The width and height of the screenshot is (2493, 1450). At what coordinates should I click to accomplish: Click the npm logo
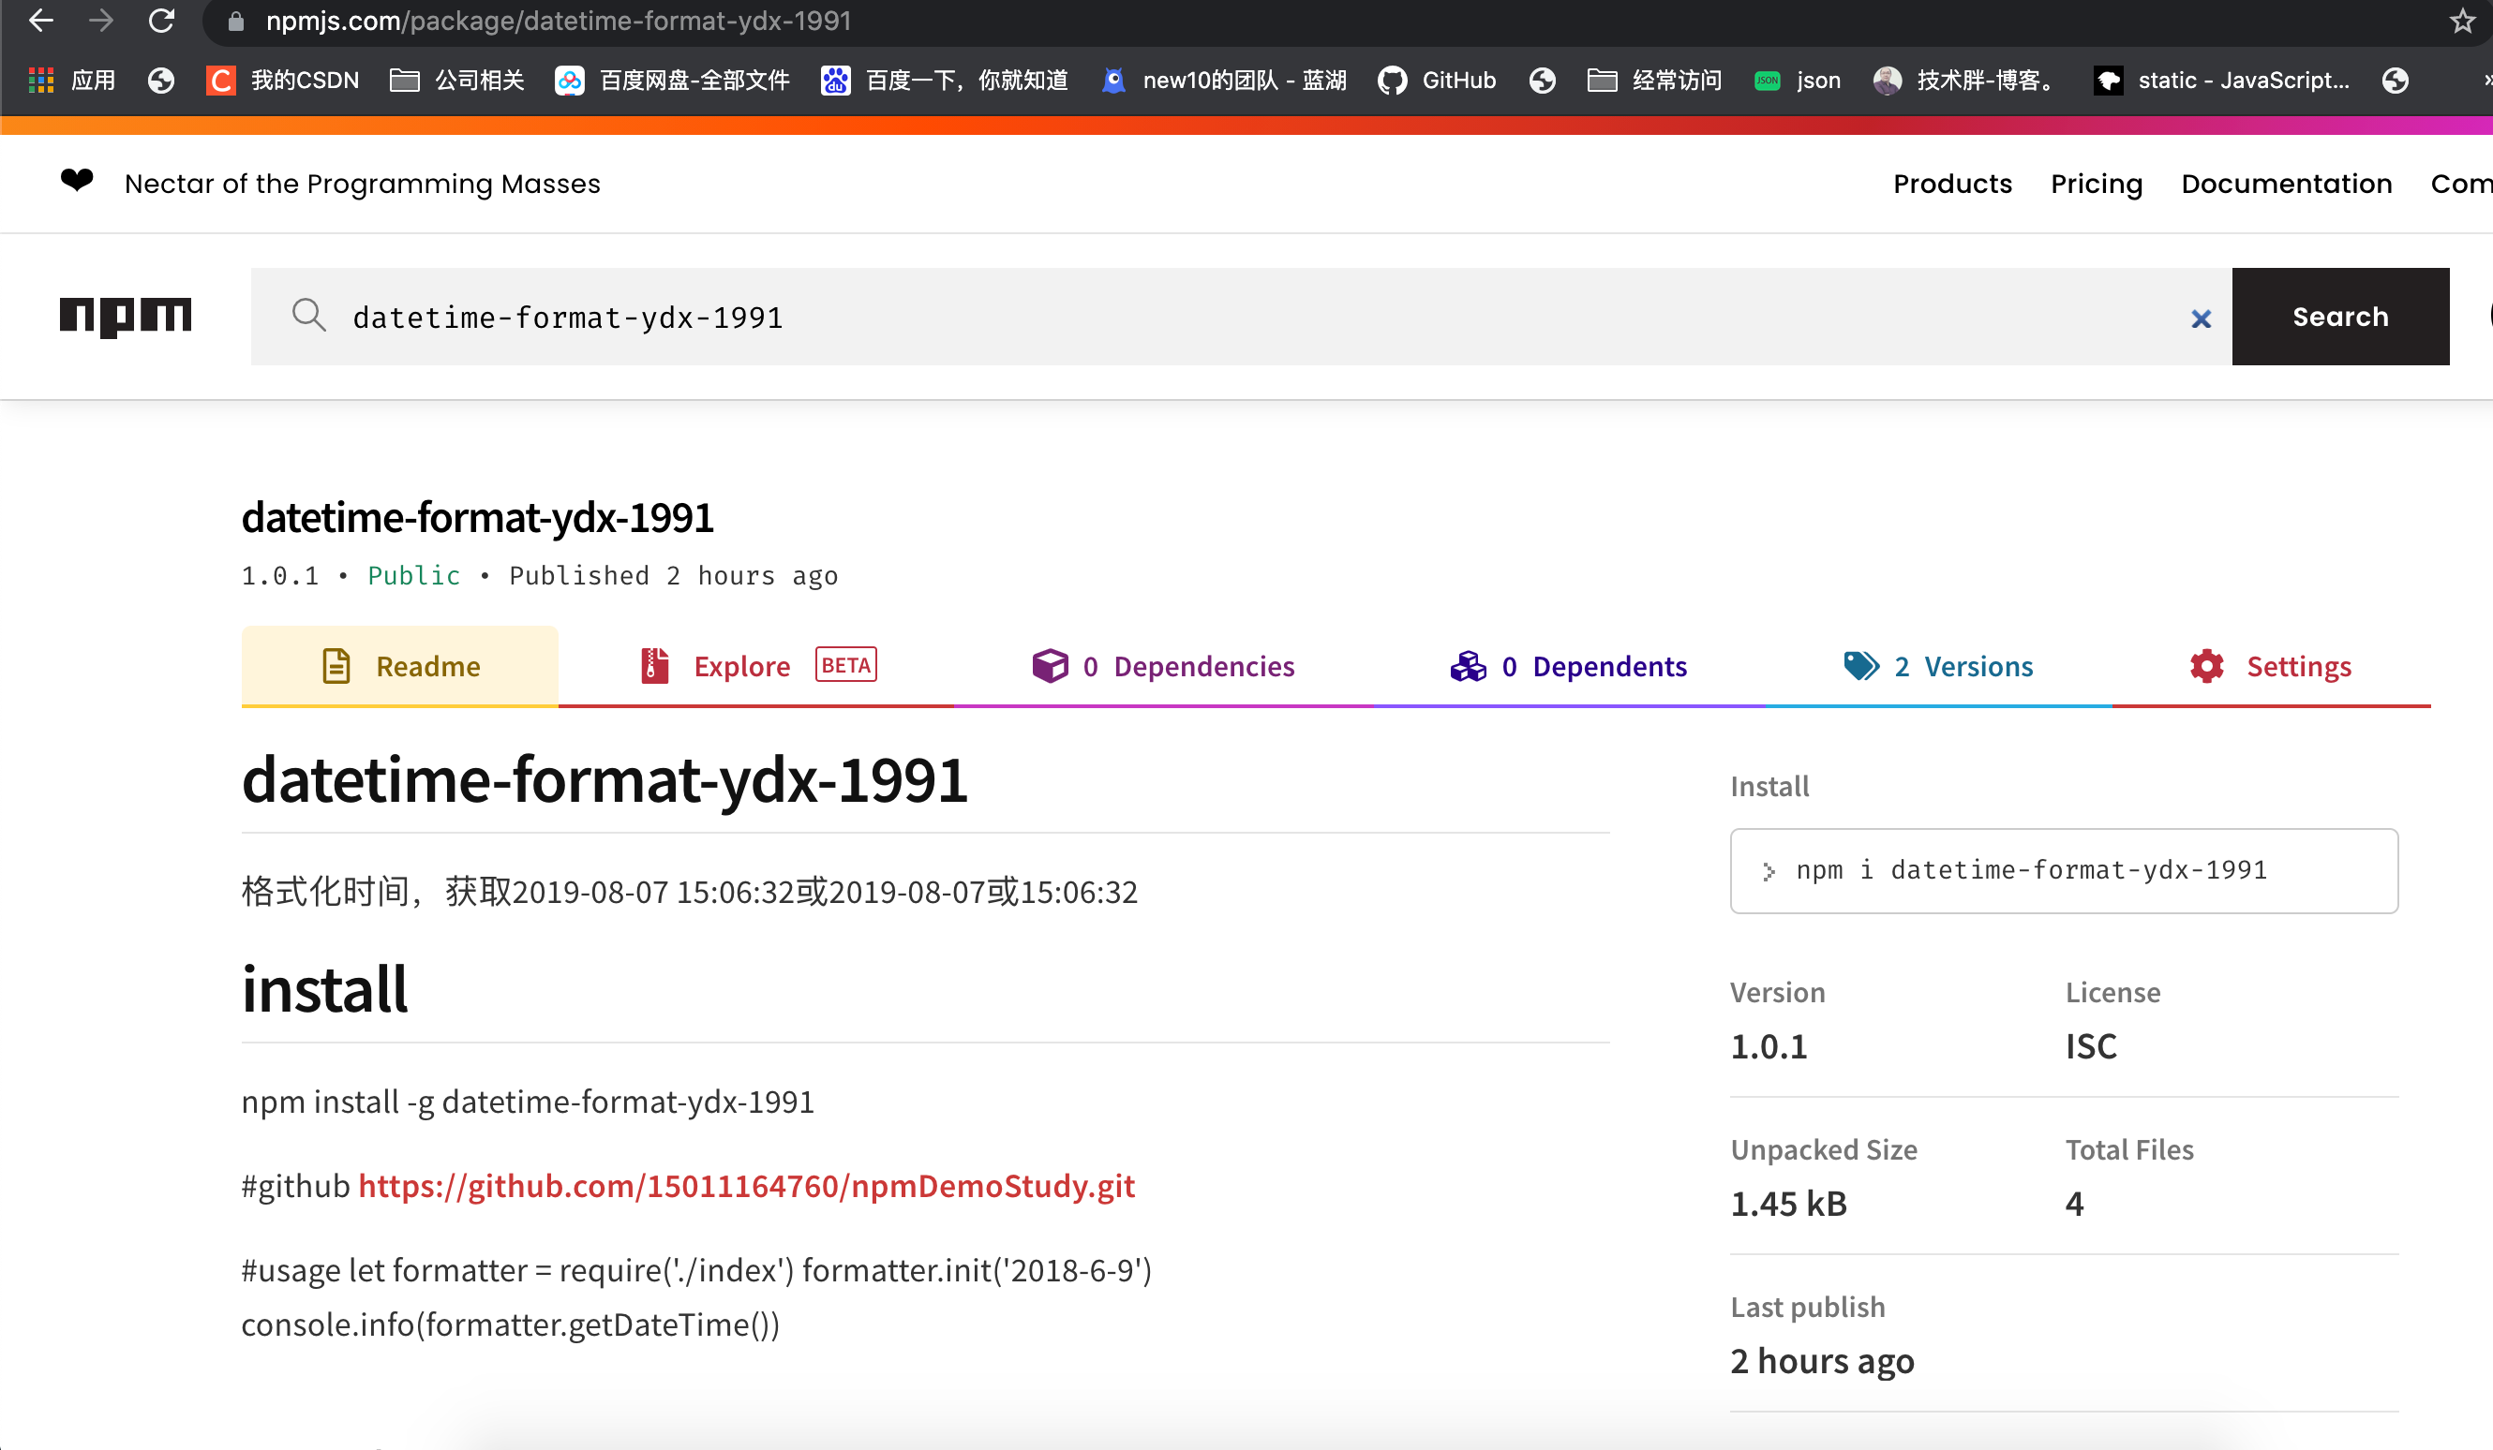[x=126, y=317]
